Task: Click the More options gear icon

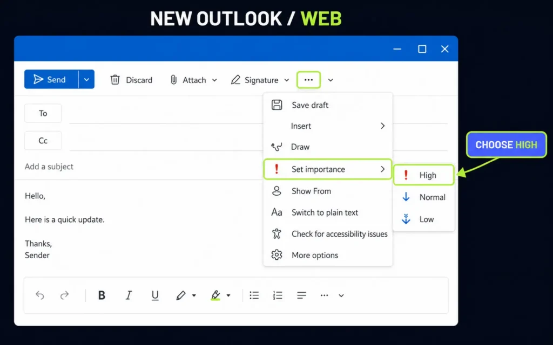Action: pos(276,255)
